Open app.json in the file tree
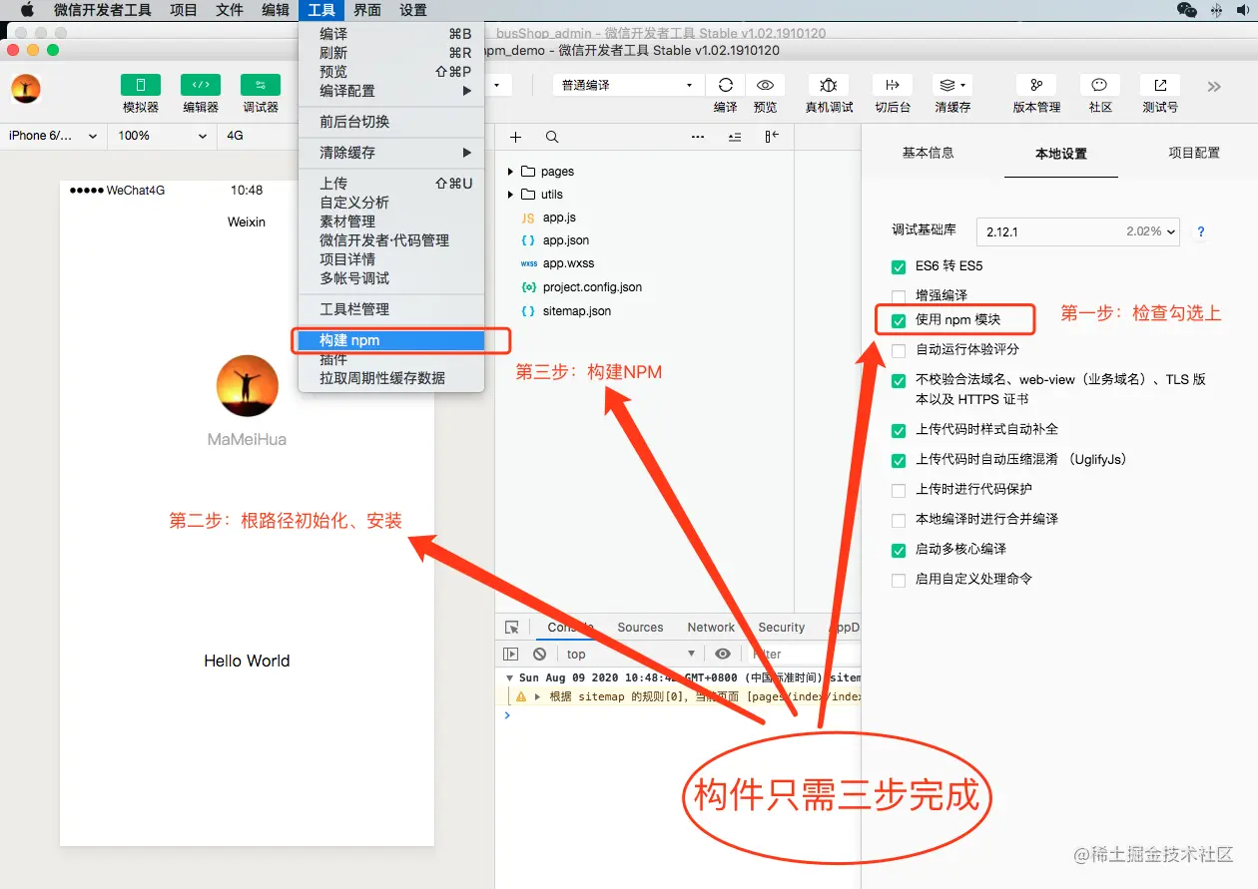1258x889 pixels. [565, 240]
